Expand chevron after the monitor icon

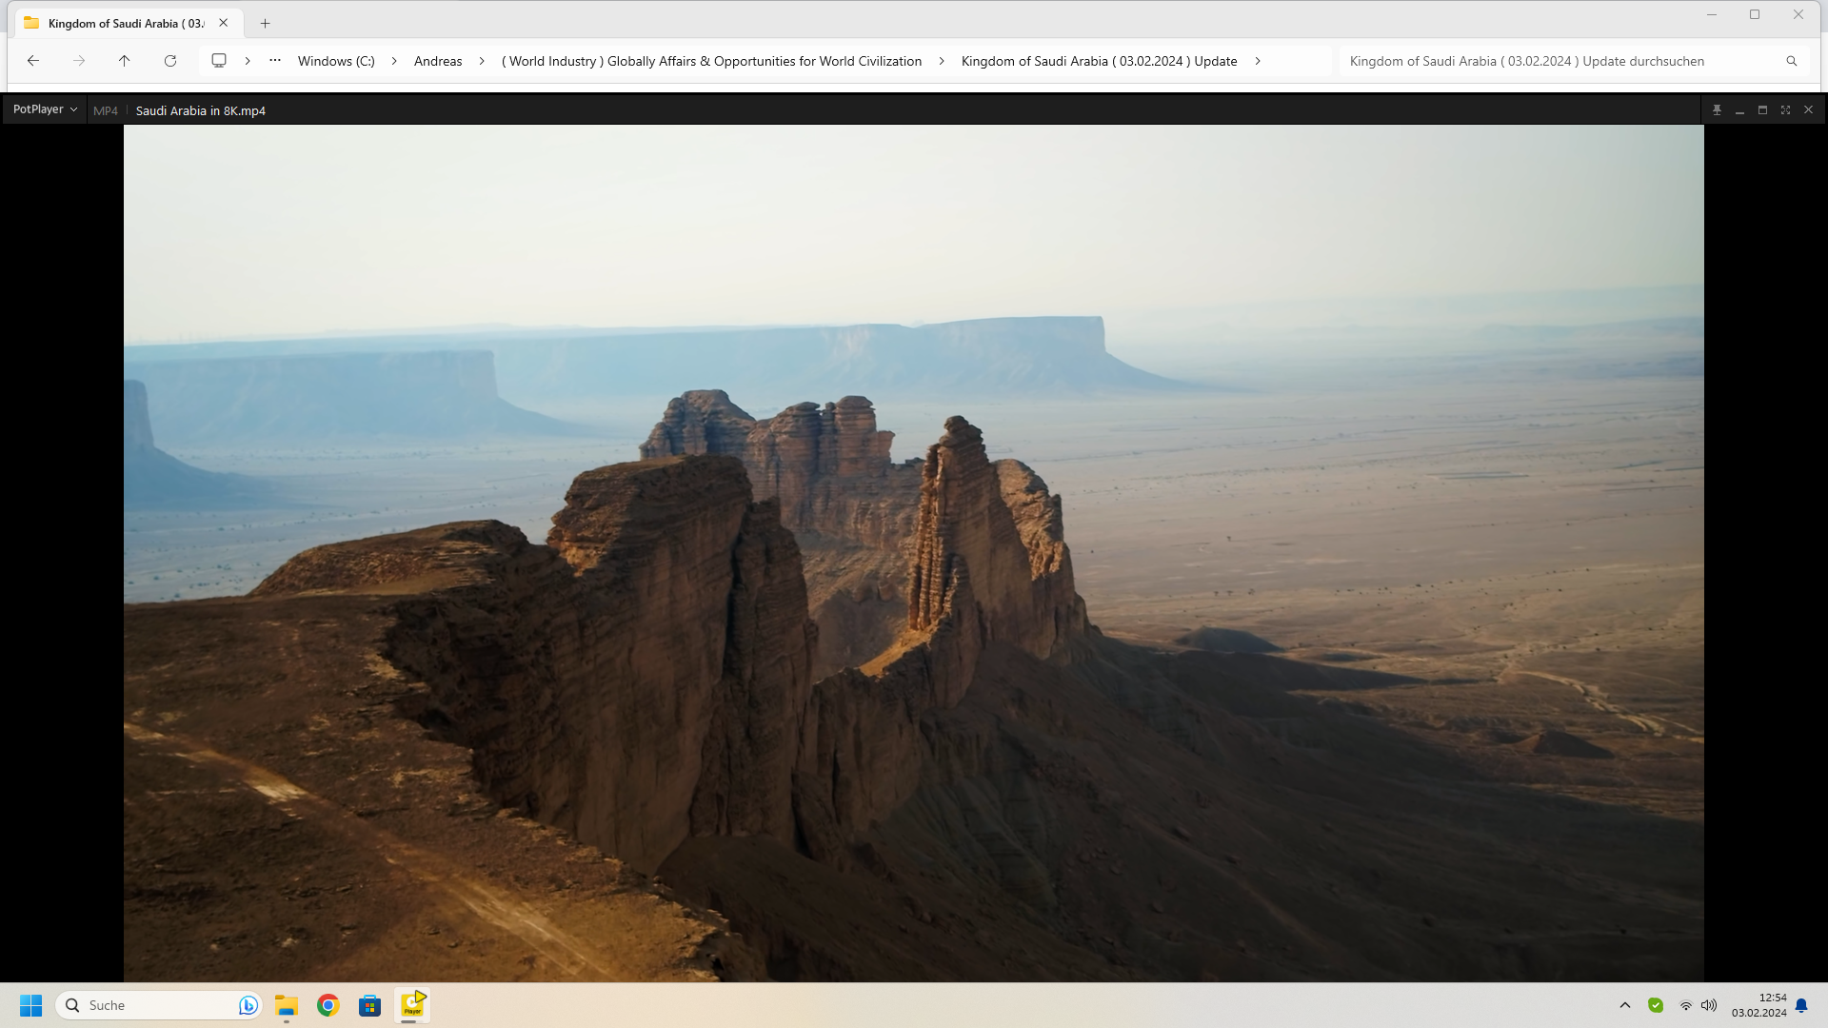coord(248,61)
